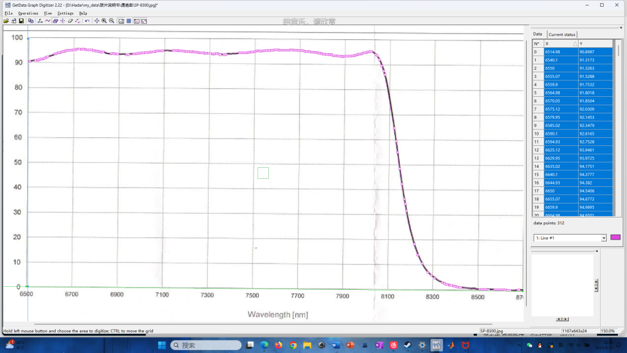The image size is (627, 353).
Task: Open the Operations menu
Action: 28,13
